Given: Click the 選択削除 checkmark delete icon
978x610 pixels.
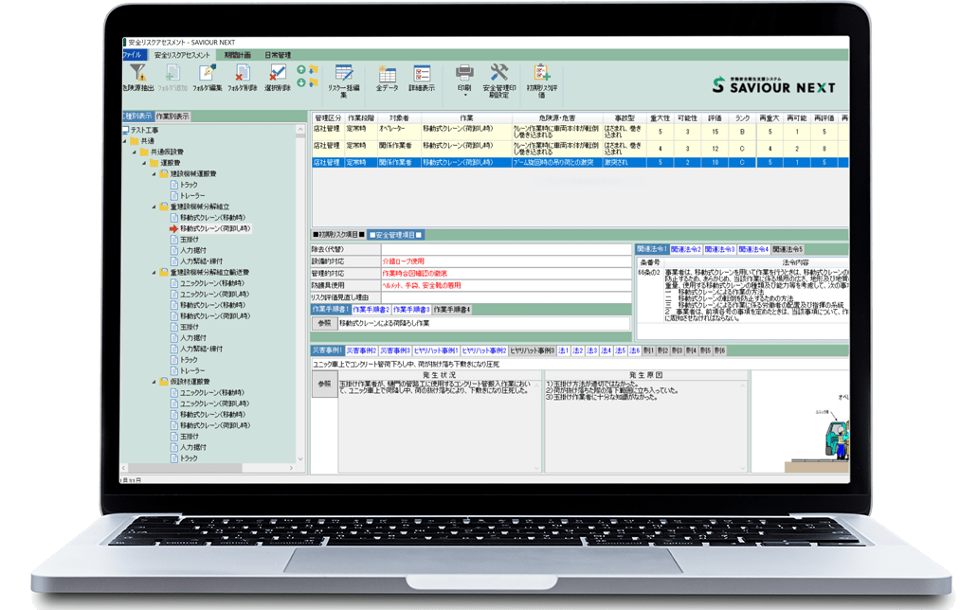Looking at the screenshot, I should 277,74.
